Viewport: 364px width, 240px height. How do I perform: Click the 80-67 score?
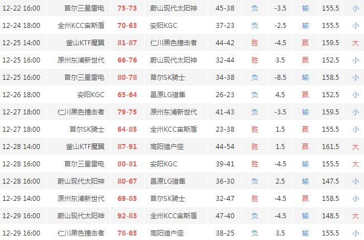(x=127, y=181)
